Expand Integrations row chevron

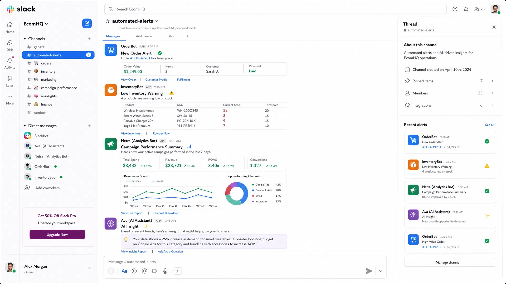coord(492,105)
